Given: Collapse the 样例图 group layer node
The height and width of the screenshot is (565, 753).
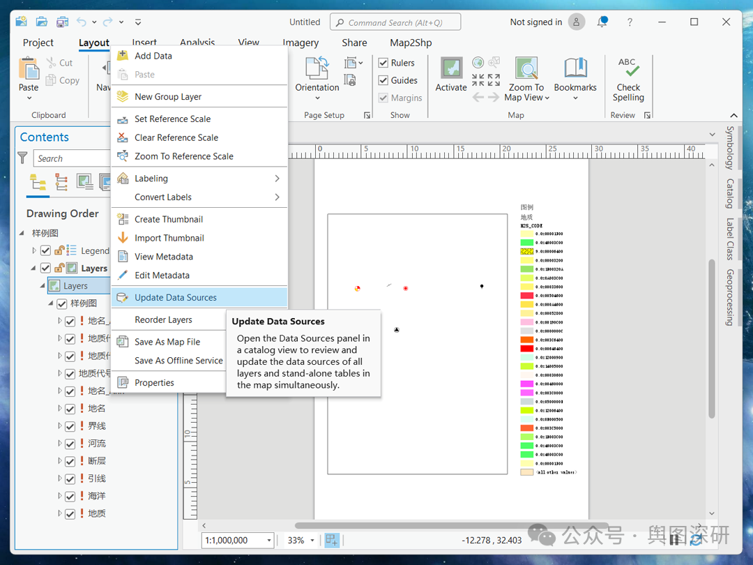Looking at the screenshot, I should (x=50, y=303).
